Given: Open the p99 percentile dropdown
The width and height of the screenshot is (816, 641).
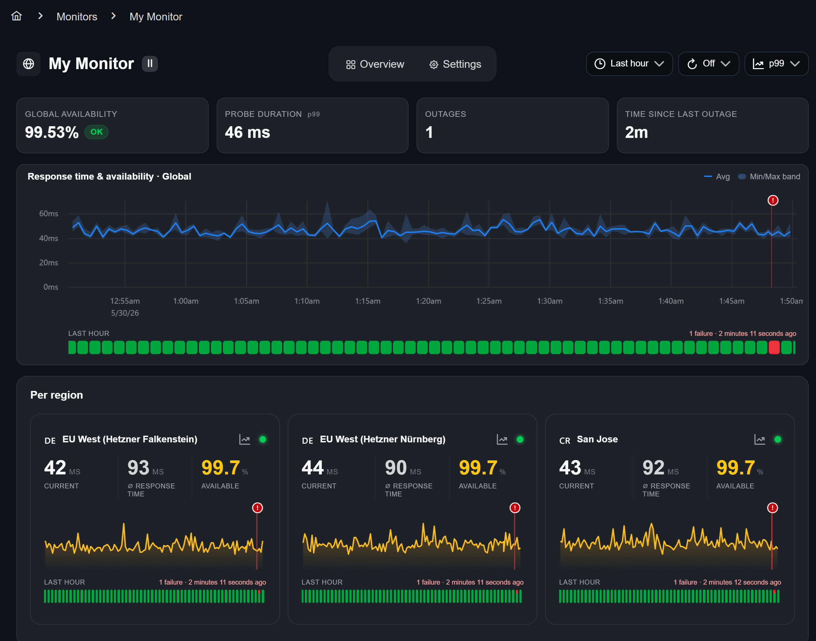Looking at the screenshot, I should [x=776, y=64].
